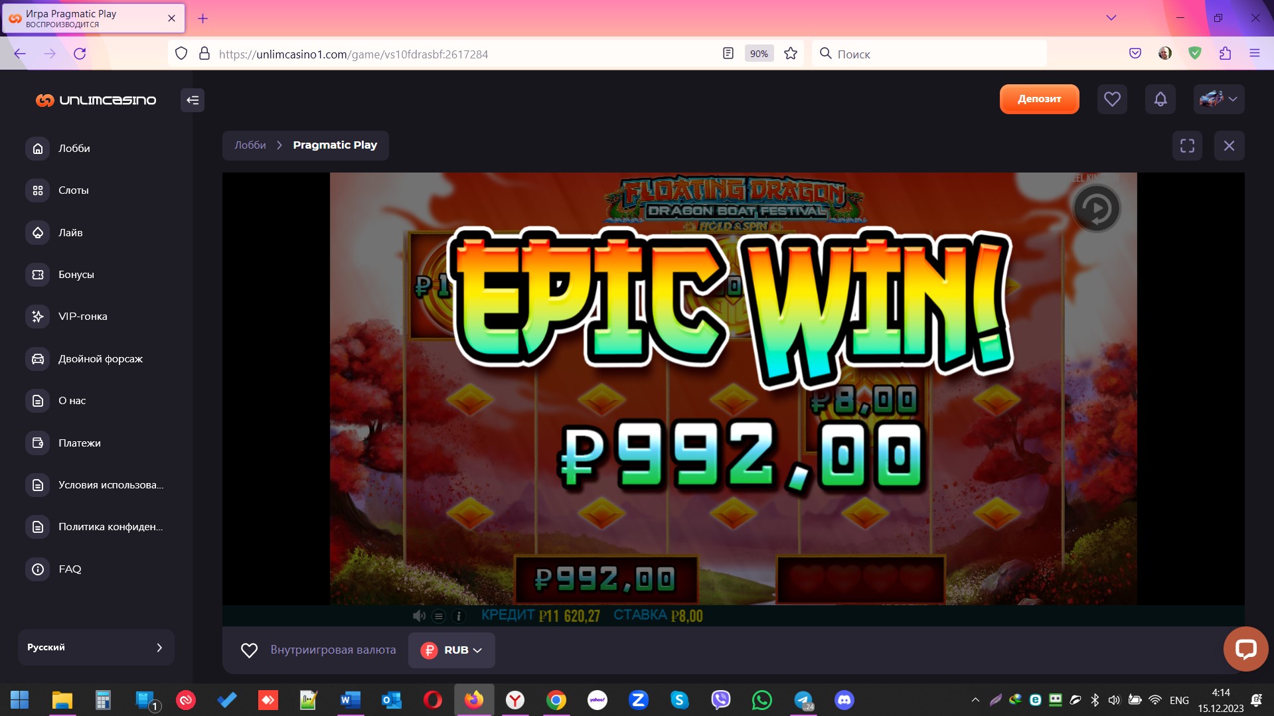Image resolution: width=1274 pixels, height=716 pixels.
Task: Open the game menu icon
Action: tap(439, 616)
